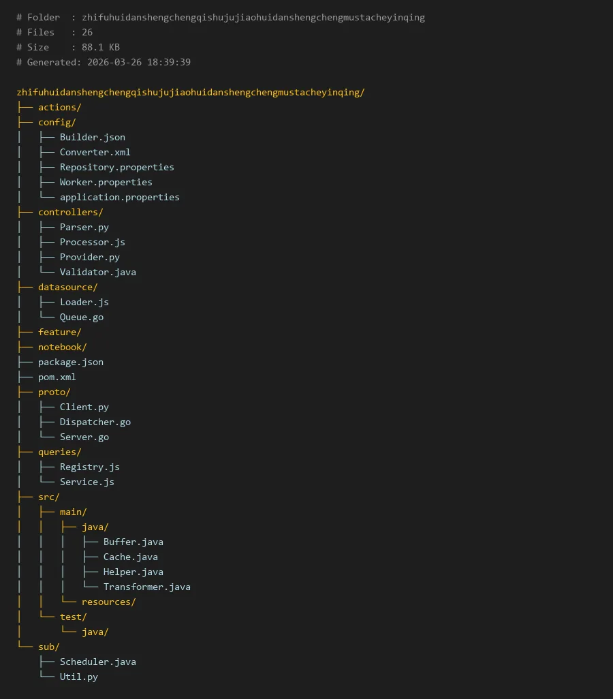The image size is (613, 699).
Task: Open Registry.js in queries
Action: tap(89, 467)
